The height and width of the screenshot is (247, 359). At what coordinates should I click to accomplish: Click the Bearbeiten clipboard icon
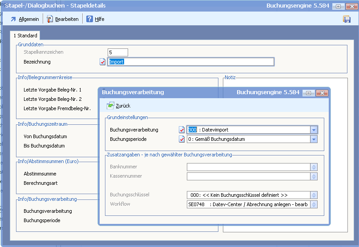point(50,19)
